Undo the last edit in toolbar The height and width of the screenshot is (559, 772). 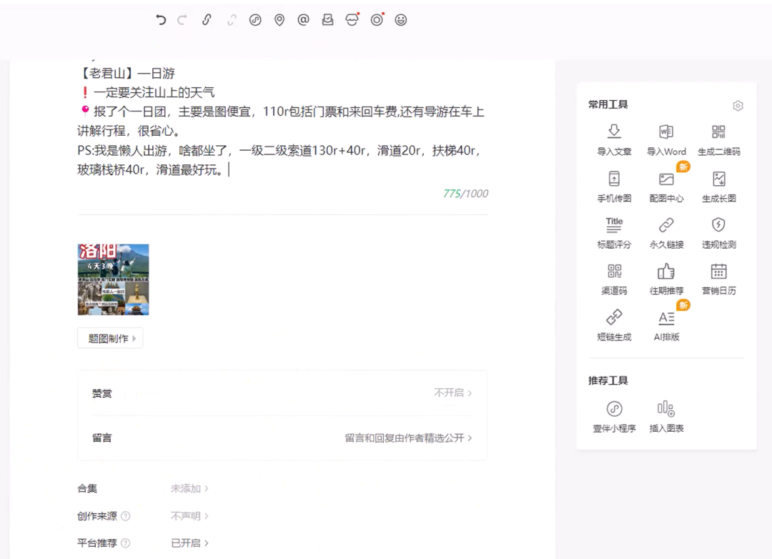(x=161, y=20)
